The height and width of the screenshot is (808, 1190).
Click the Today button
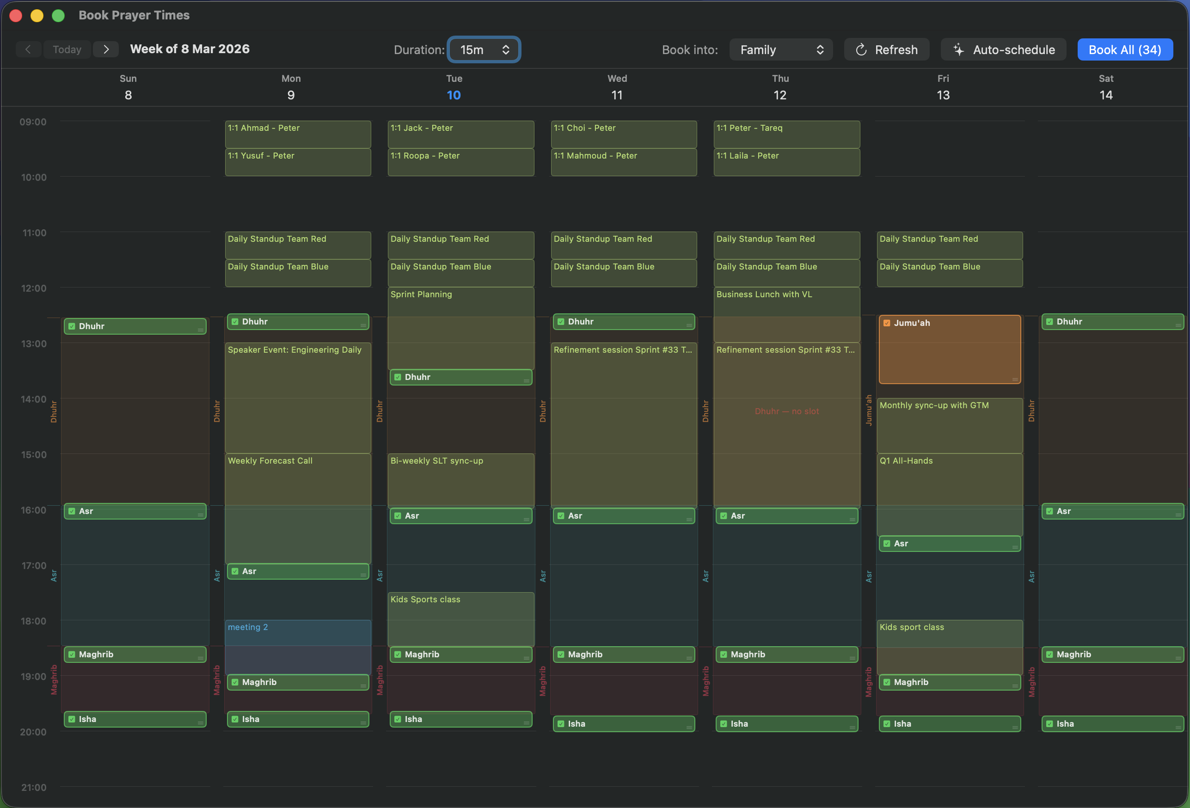67,49
